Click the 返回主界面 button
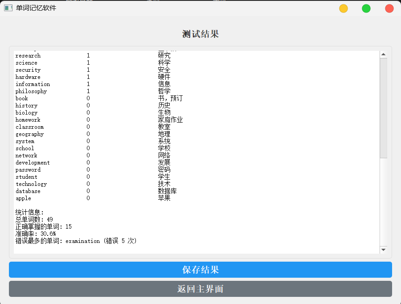Screen dimensions: 401x304 [200, 289]
